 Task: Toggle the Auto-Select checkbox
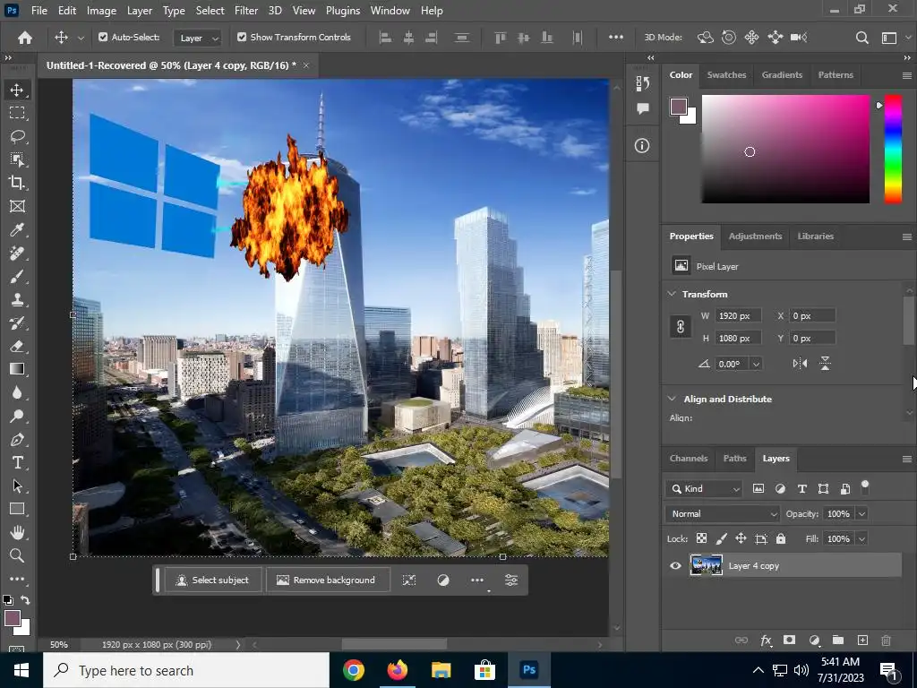[x=103, y=37]
